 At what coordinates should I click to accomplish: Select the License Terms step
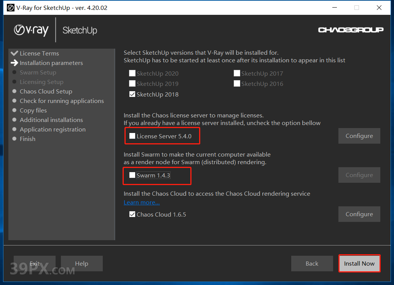coord(39,54)
